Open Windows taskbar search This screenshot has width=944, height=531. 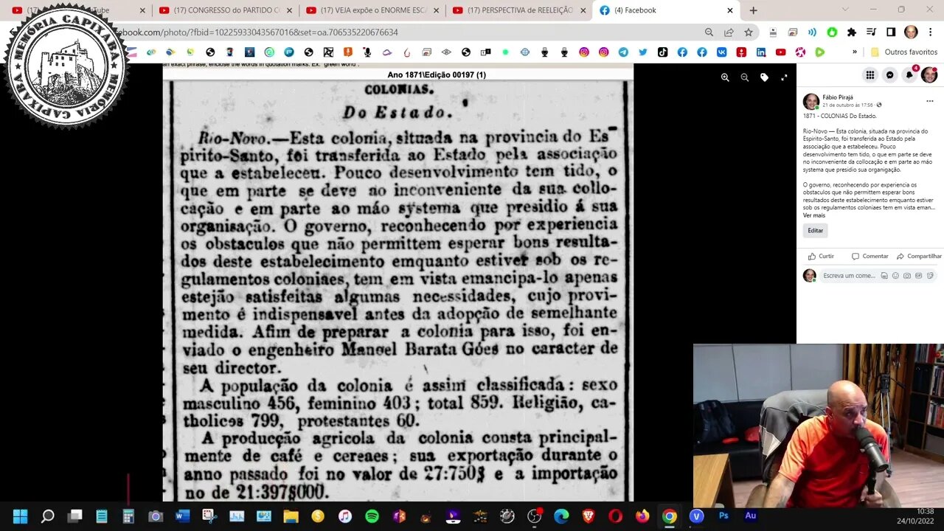coord(47,516)
